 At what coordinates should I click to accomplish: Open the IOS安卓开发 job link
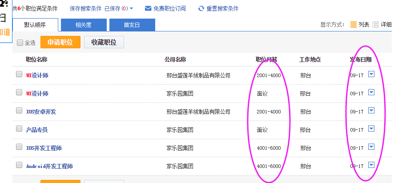coord(41,112)
